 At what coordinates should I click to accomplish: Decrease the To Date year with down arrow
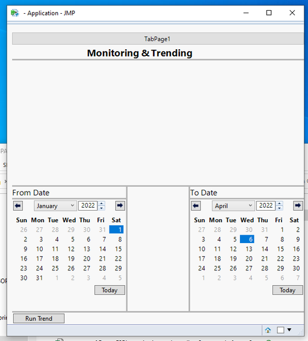pyautogui.click(x=280, y=208)
